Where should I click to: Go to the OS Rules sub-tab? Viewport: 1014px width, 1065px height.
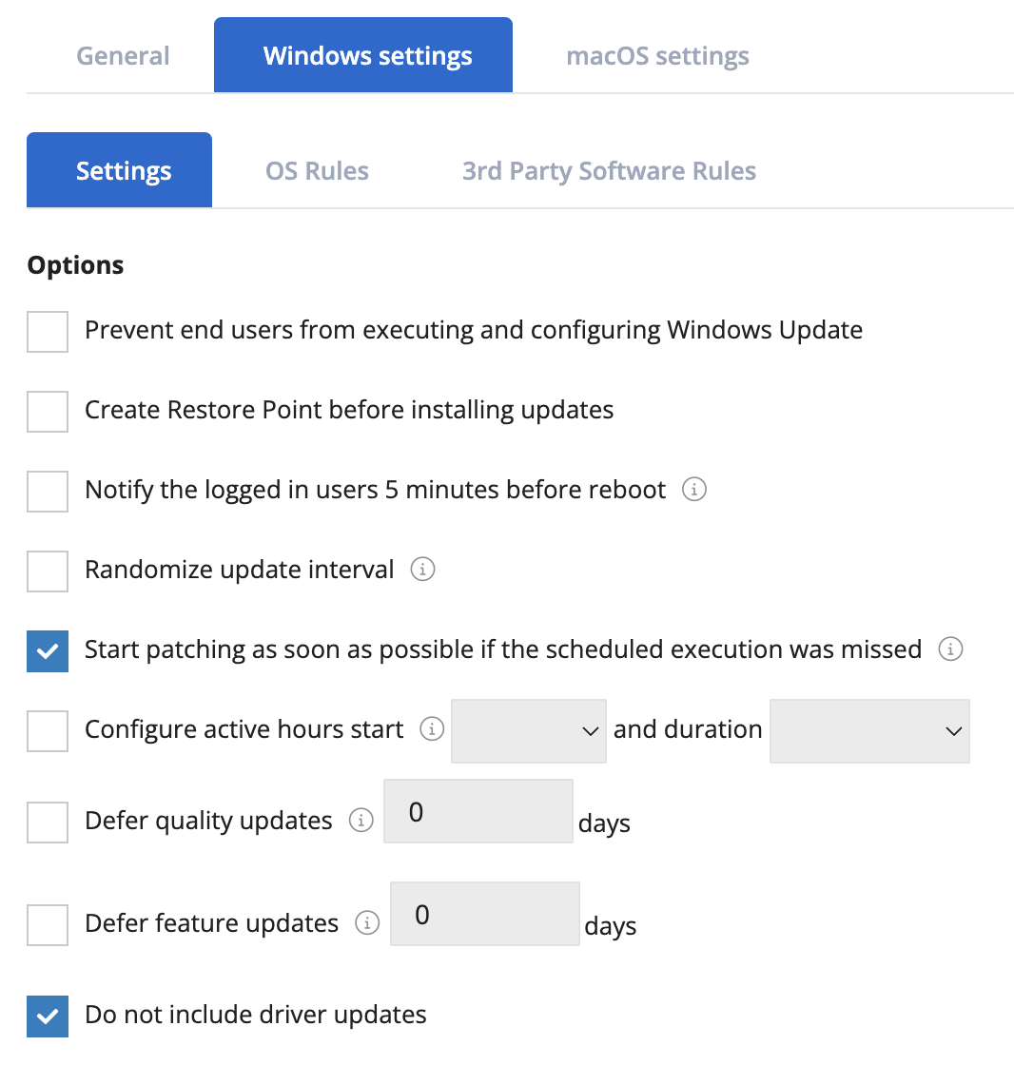[x=317, y=170]
